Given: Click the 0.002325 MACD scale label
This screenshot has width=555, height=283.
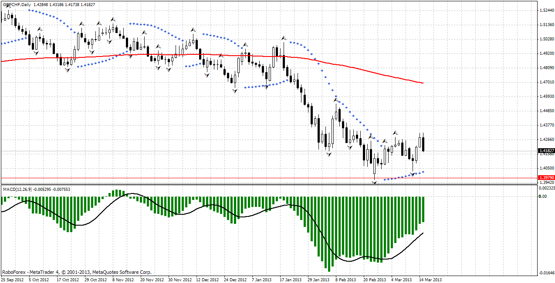Looking at the screenshot, I should tap(547, 188).
